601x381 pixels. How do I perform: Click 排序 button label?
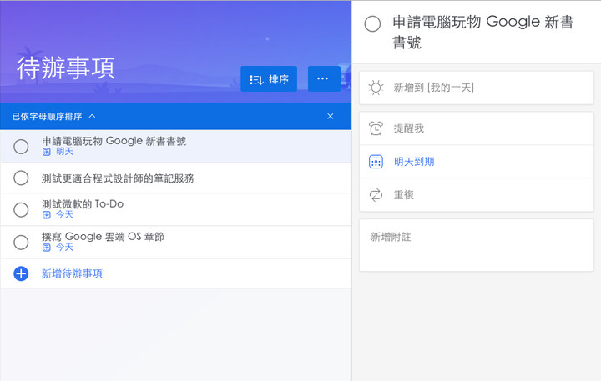tap(279, 79)
